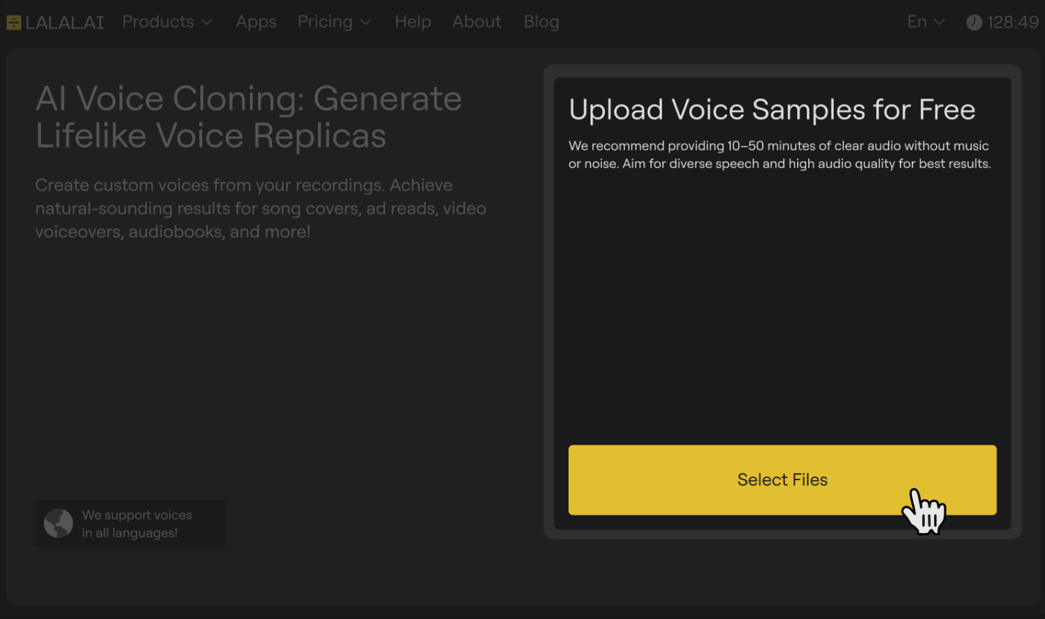Open the En language selector

click(x=917, y=22)
